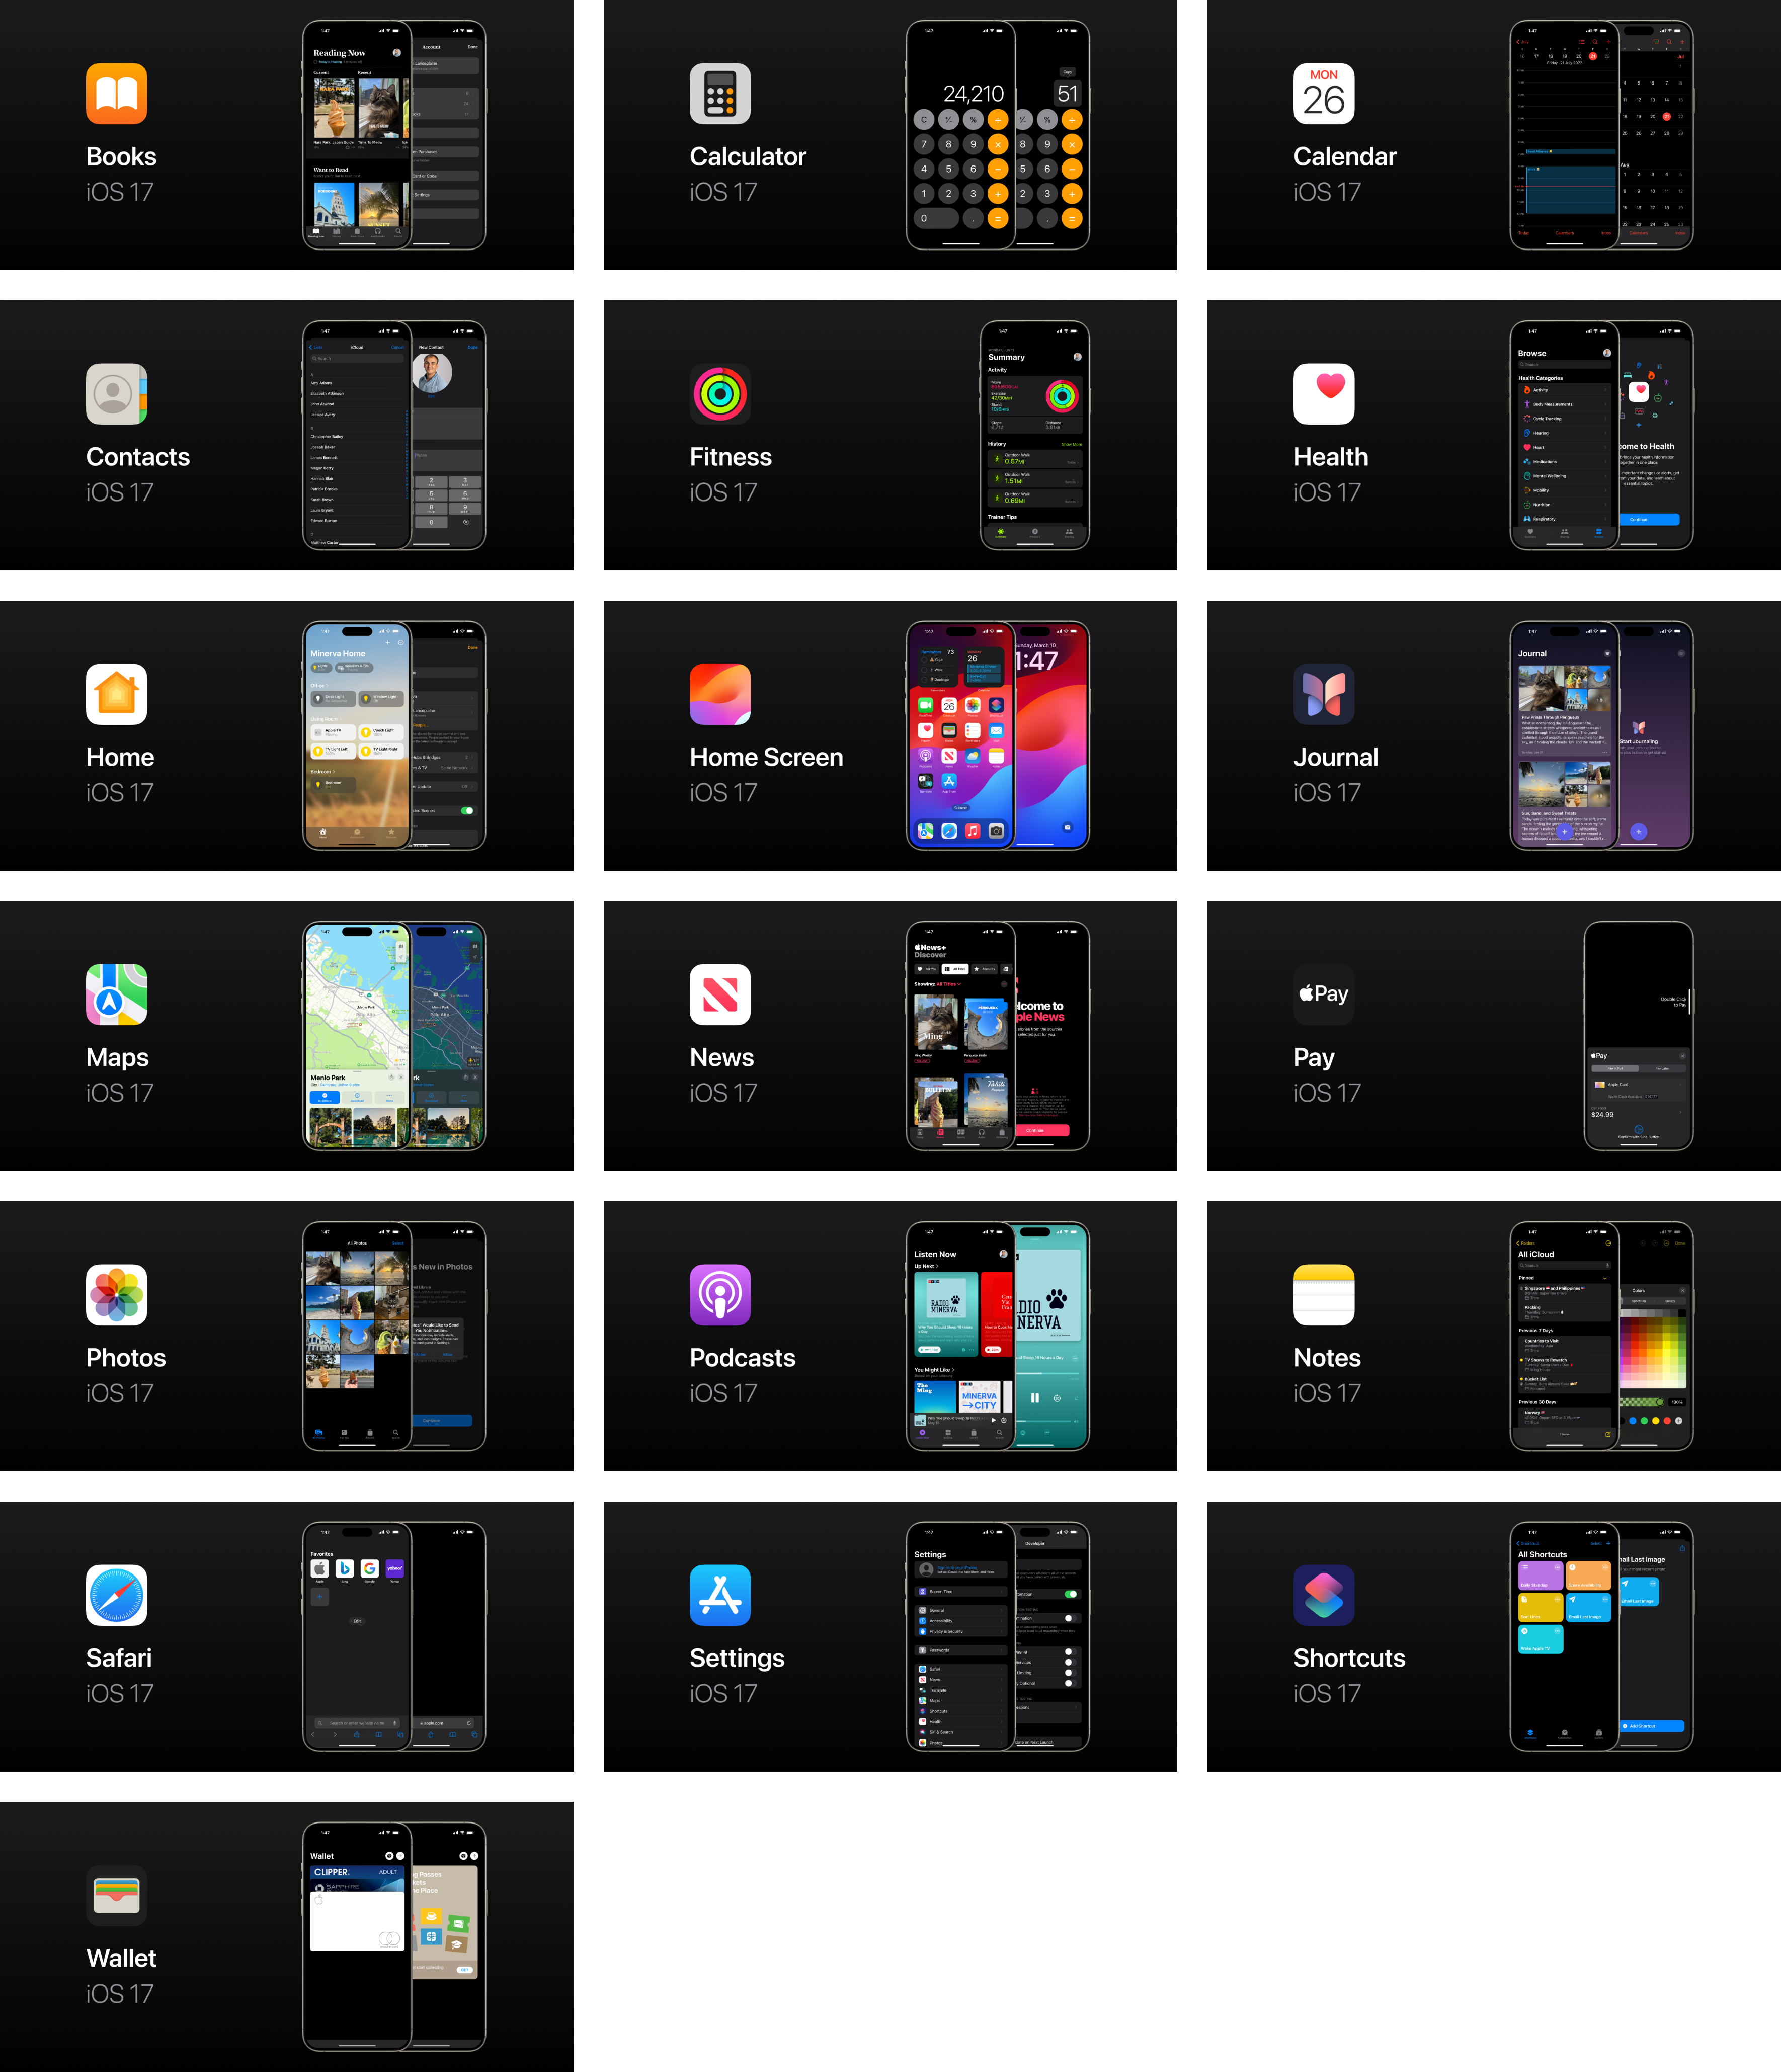Tap the C clear key on the Calculator phone
The image size is (1781, 2072).
click(x=924, y=120)
